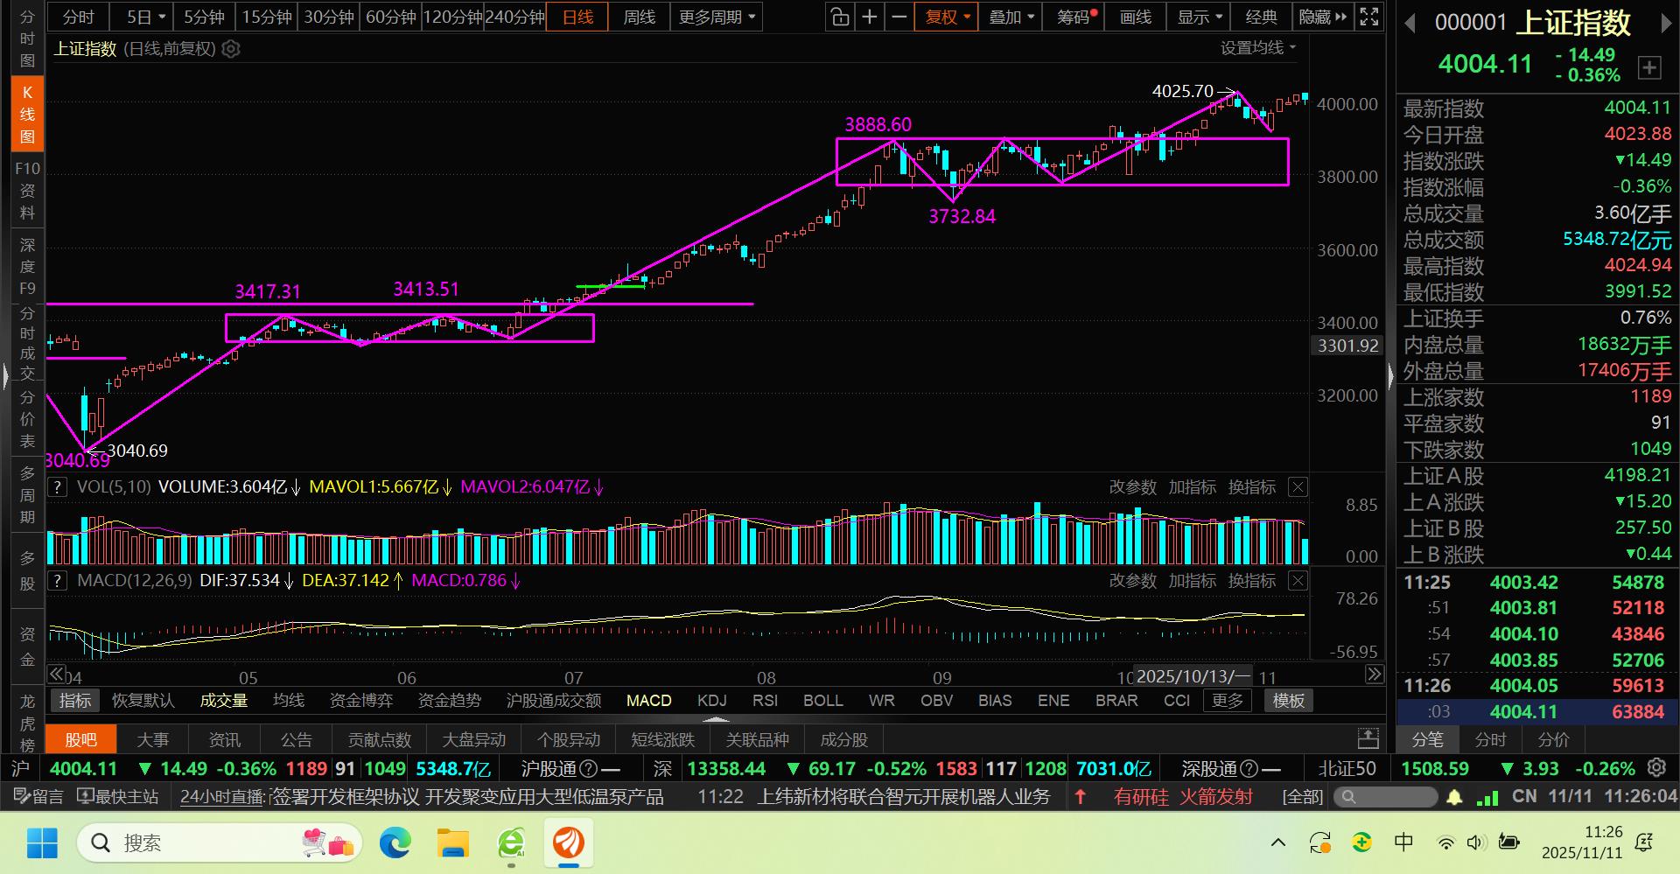Click 最快主站 server selector

[x=118, y=796]
